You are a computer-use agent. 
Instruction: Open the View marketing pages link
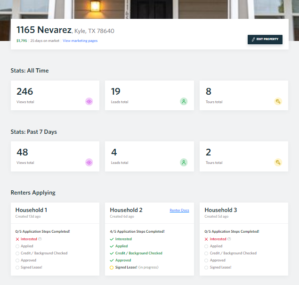coord(80,41)
